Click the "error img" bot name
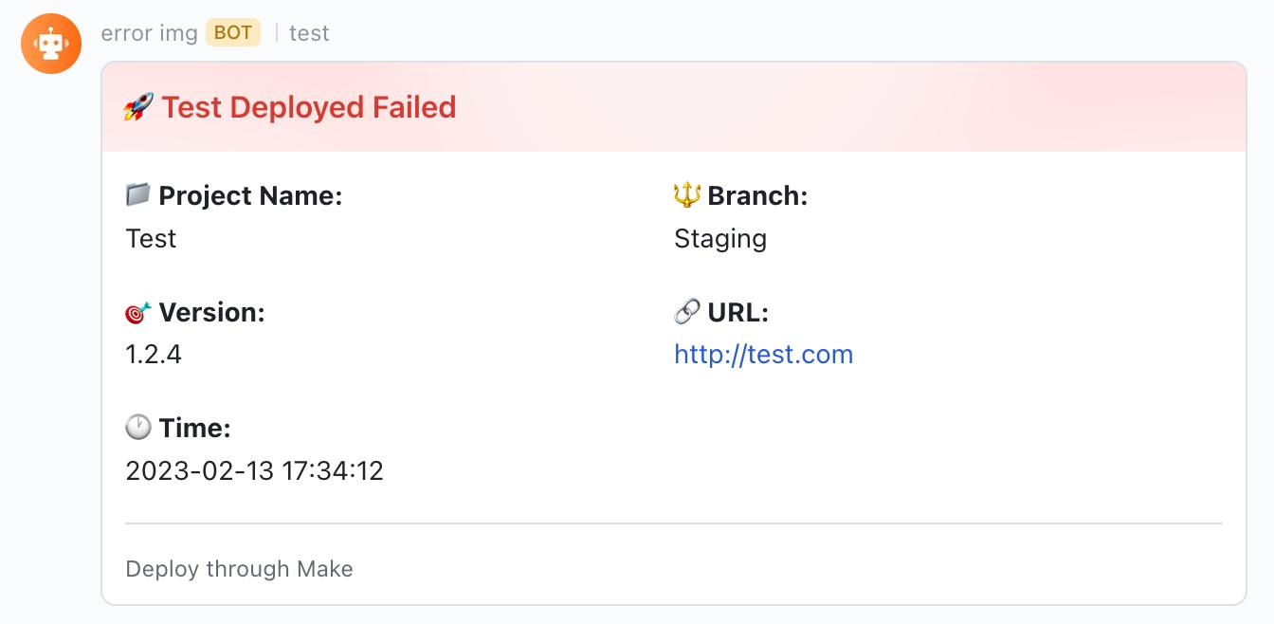 coord(149,33)
